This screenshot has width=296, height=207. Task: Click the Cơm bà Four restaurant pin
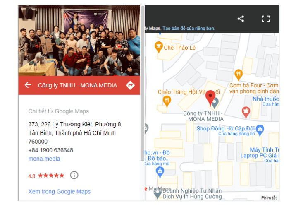coord(239,75)
